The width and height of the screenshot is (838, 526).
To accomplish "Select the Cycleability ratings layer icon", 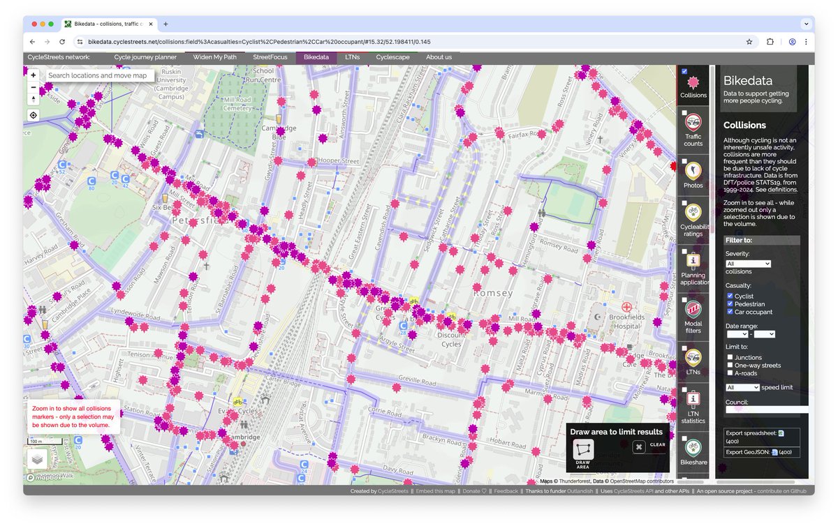I will pyautogui.click(x=693, y=211).
